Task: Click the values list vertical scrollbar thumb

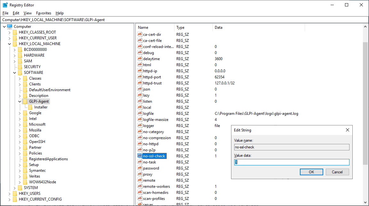Action: coord(365,103)
